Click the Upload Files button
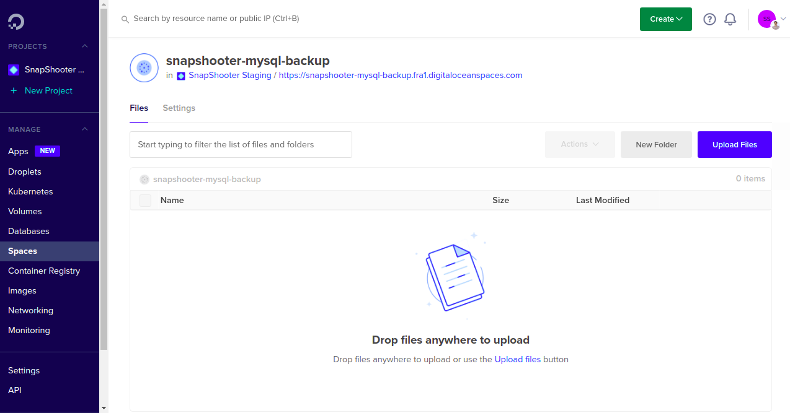The width and height of the screenshot is (790, 413). [x=735, y=144]
